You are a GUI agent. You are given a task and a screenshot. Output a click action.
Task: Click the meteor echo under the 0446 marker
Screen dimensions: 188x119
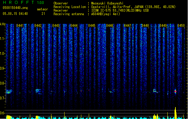pos(111,91)
